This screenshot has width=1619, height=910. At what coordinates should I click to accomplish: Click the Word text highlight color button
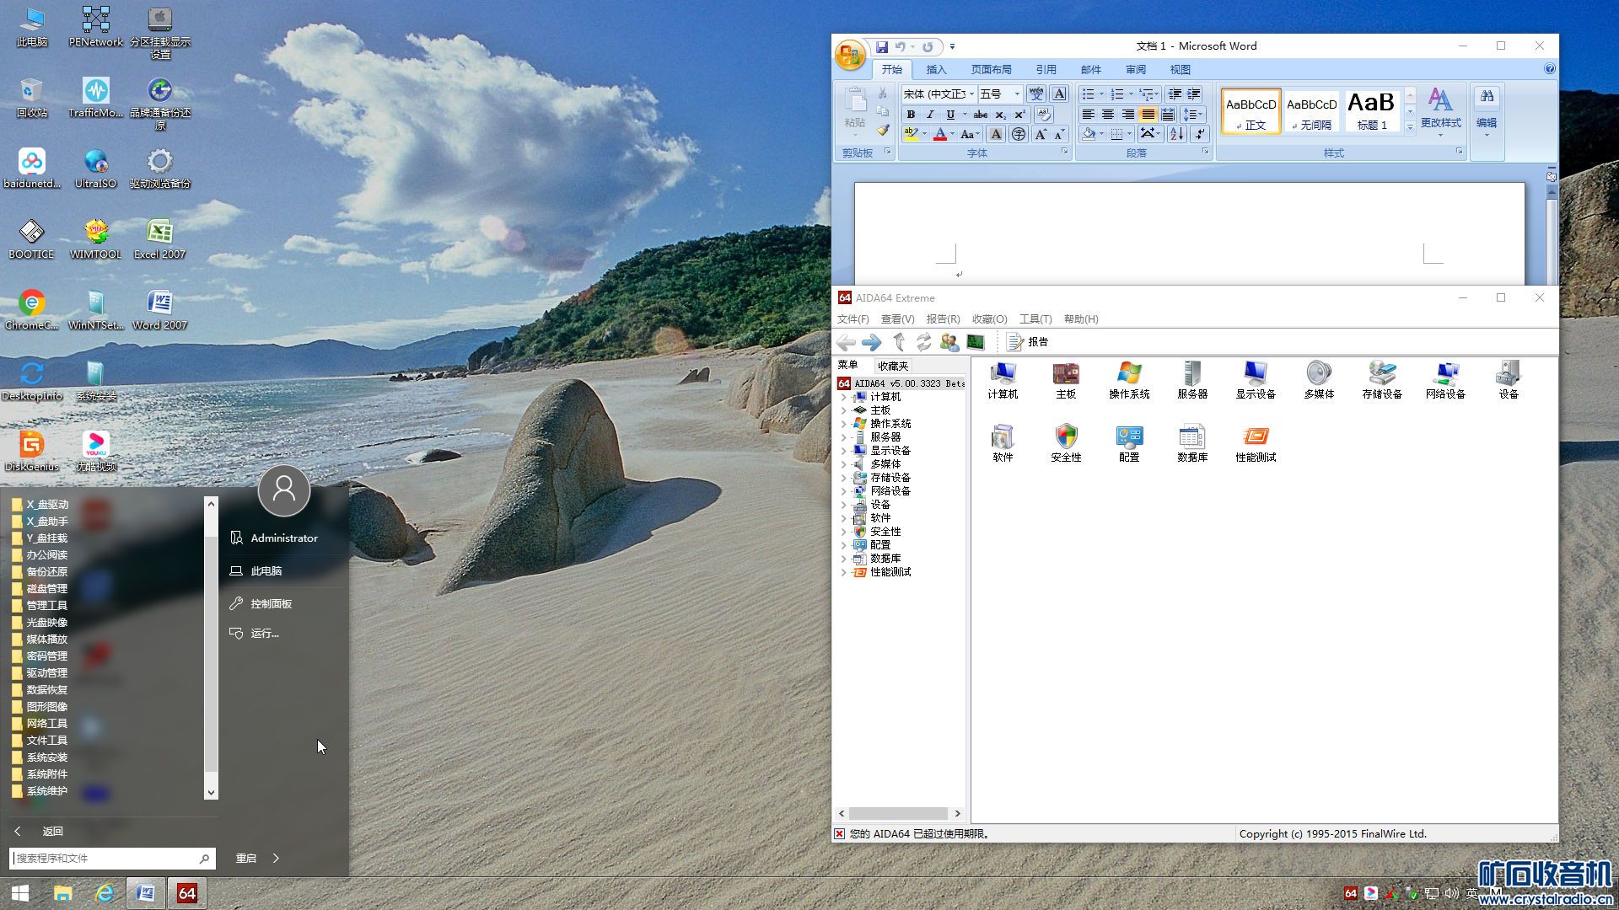911,134
